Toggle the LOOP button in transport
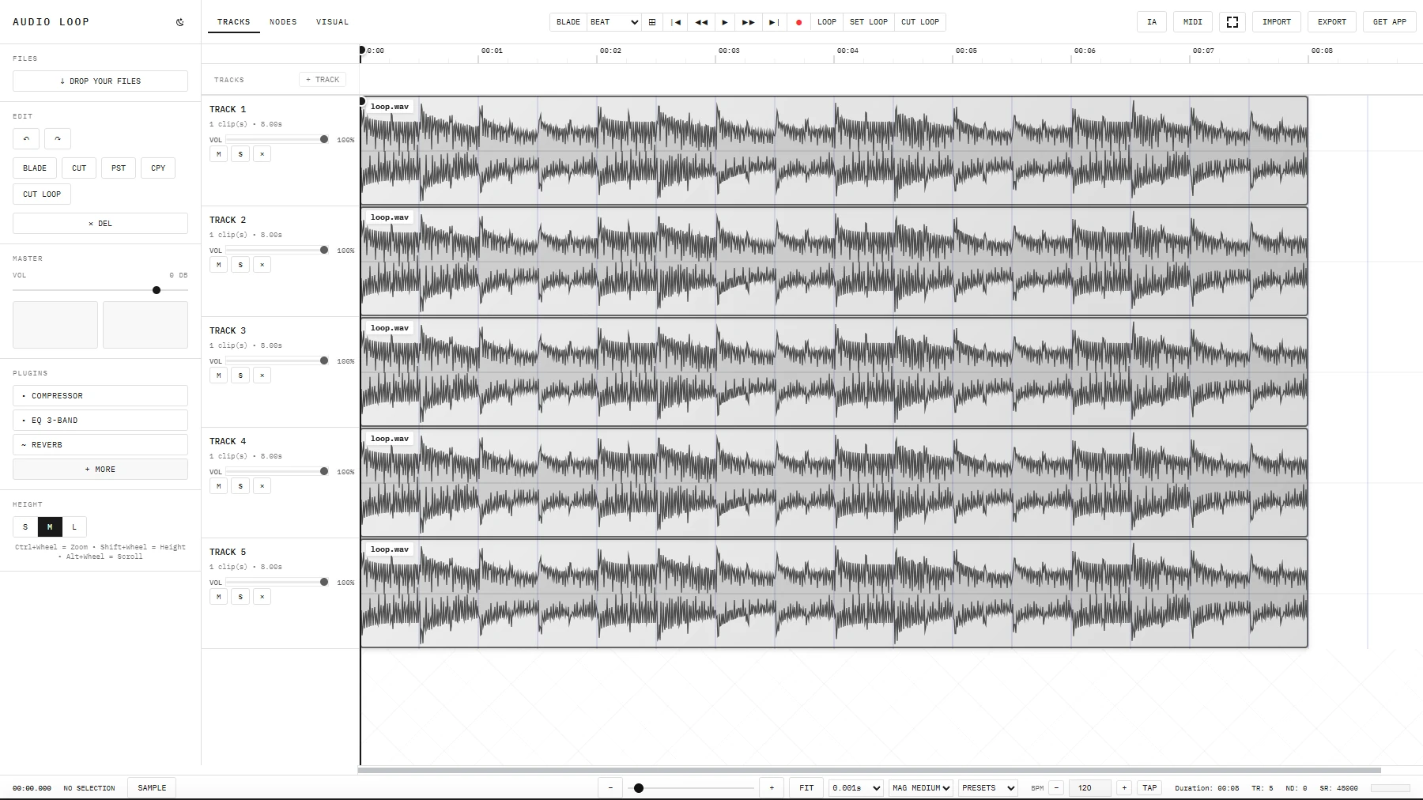Screen dimensions: 1423x800 [x=827, y=22]
